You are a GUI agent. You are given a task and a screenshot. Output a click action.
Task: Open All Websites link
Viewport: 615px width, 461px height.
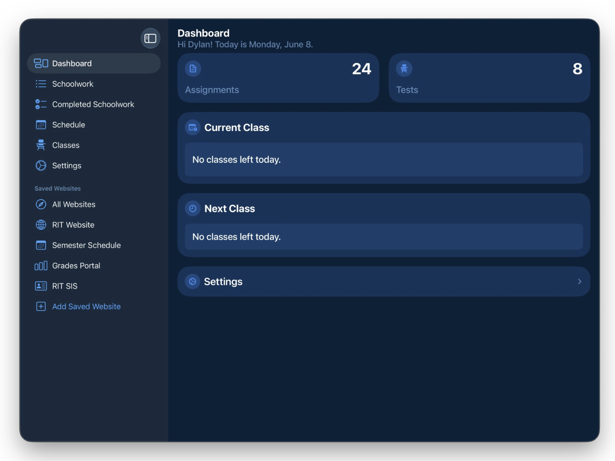(x=94, y=204)
